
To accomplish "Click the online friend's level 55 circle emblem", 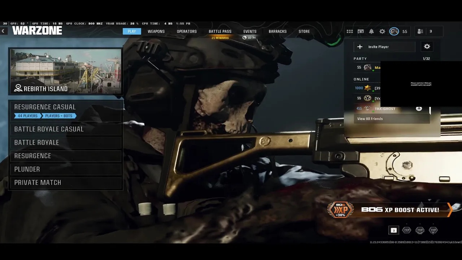I will point(367,98).
